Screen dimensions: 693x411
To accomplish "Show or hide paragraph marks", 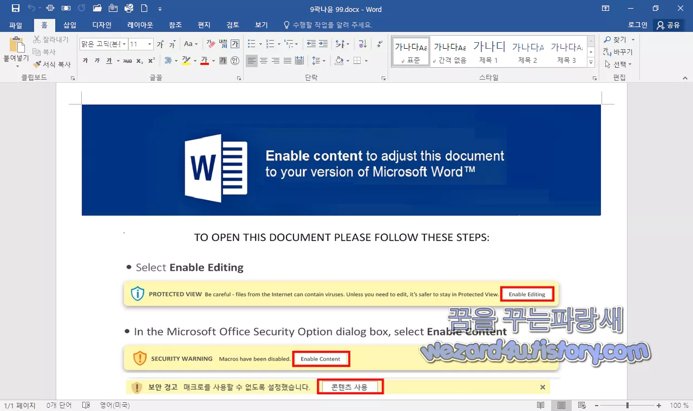I will point(380,44).
